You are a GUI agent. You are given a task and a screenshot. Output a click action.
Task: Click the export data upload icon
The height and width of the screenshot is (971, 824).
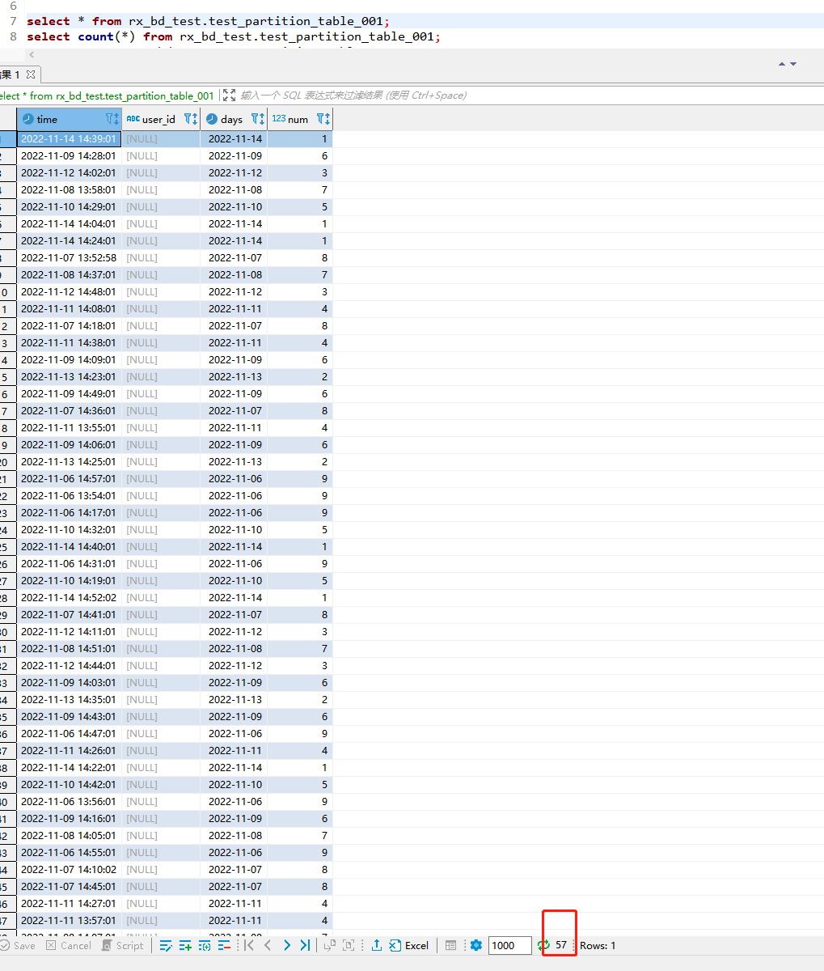tap(376, 945)
